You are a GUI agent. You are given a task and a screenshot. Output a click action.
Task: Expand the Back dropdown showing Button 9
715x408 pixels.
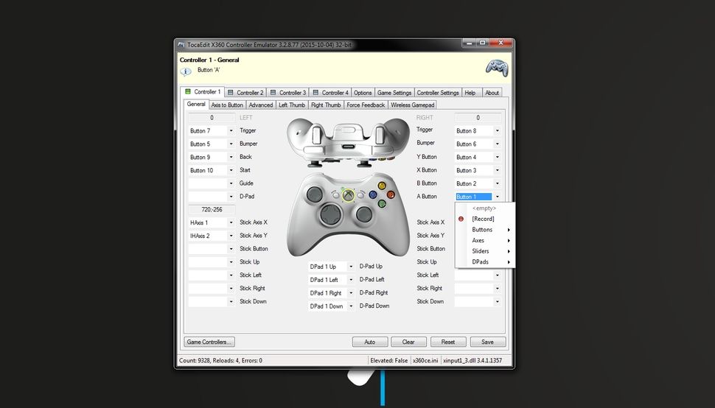[x=231, y=157]
